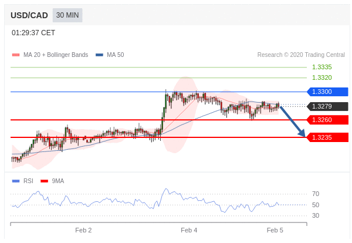Click the Feb 2 date axis label
352x243 pixels.
pyautogui.click(x=83, y=230)
